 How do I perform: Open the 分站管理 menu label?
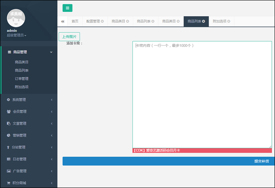click(19, 147)
